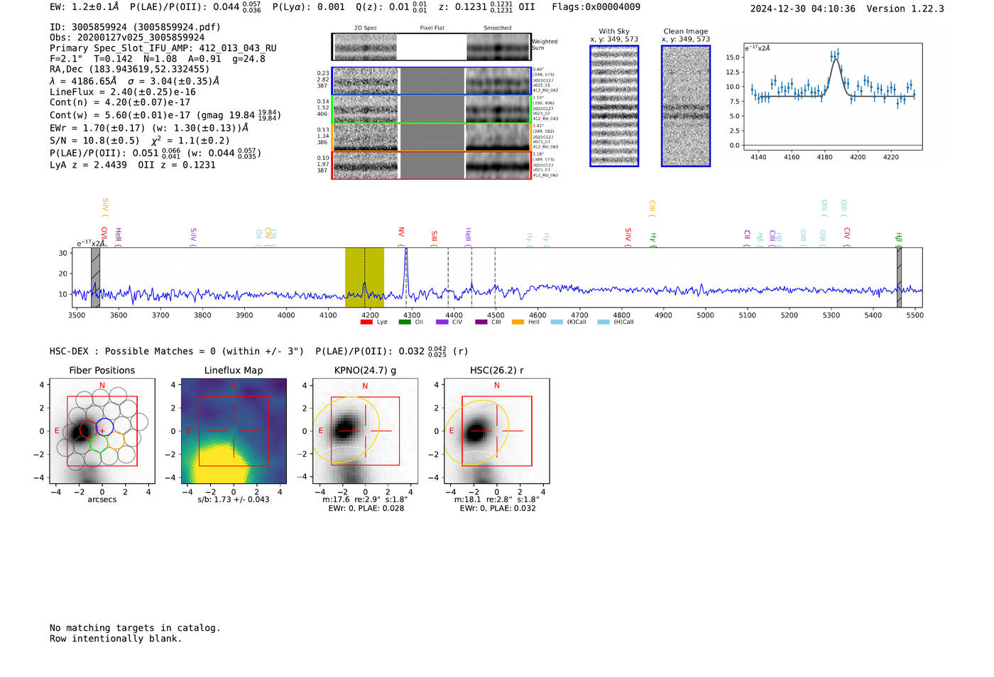Click the m:18.1 re:2.8" s:1.8" caption
This screenshot has width=994, height=677.
[x=497, y=499]
